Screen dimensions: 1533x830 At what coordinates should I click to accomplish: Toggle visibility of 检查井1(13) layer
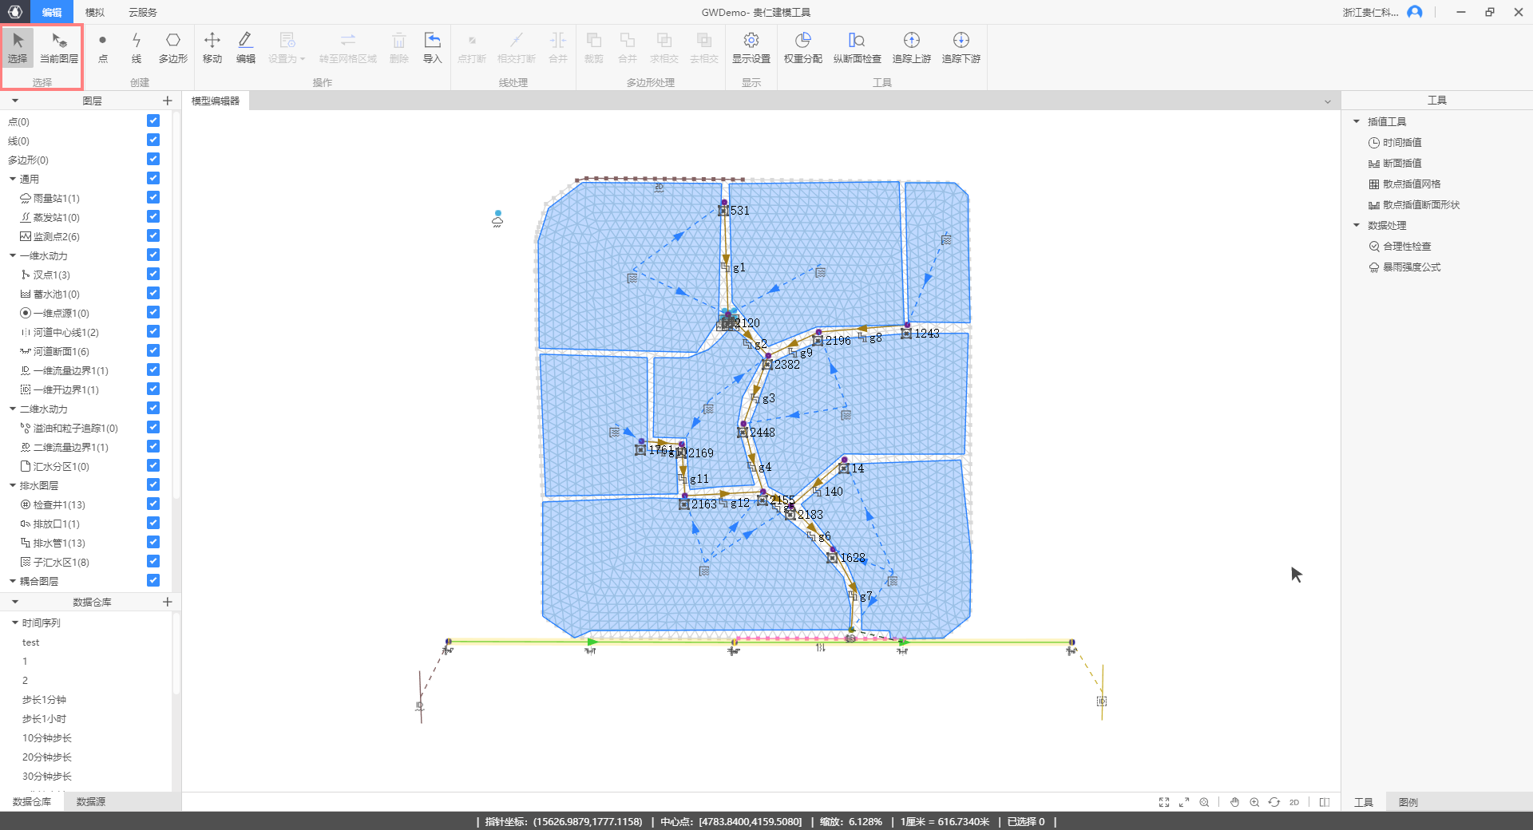(x=153, y=504)
